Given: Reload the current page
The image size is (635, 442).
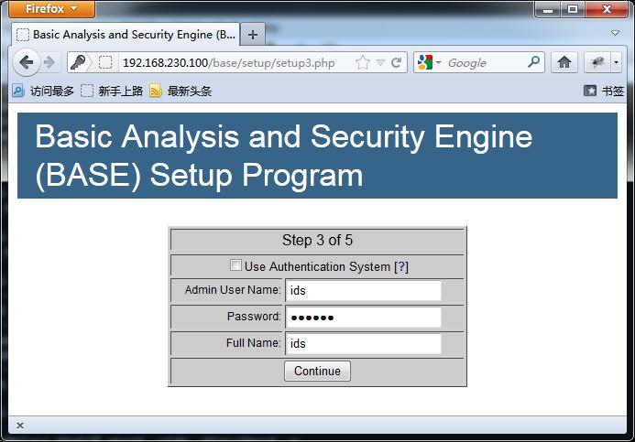Looking at the screenshot, I should click(397, 62).
